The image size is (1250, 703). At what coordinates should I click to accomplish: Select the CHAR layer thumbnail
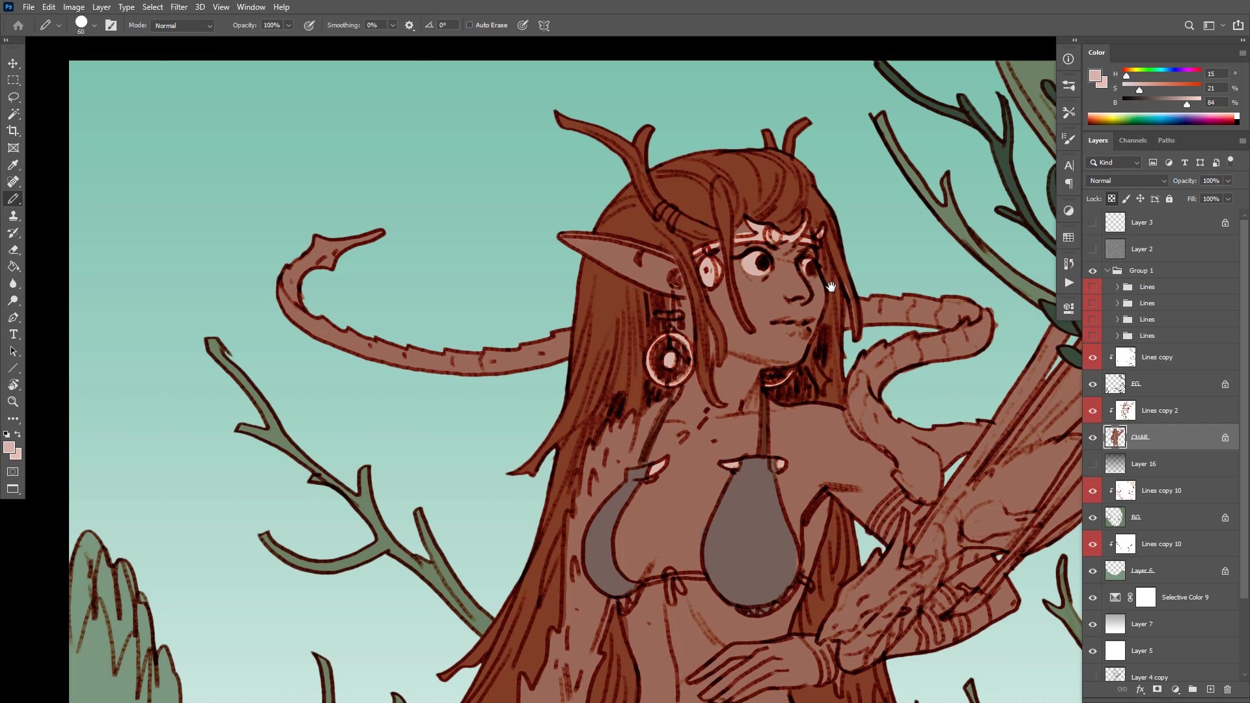click(x=1115, y=437)
